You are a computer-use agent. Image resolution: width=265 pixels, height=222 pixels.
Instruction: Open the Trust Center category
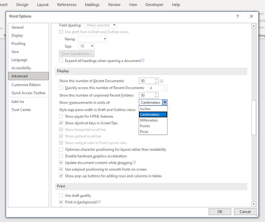coord(28,110)
